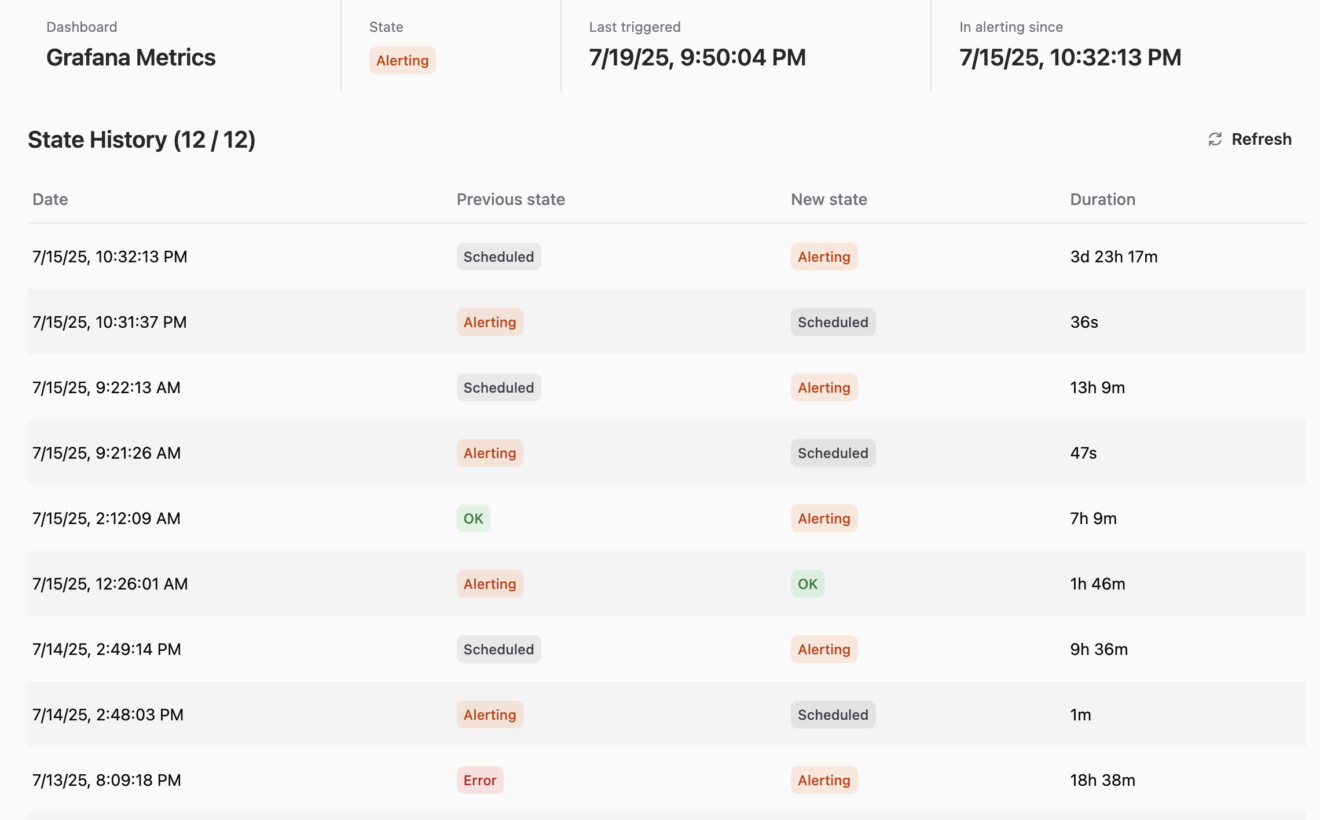Click the OK new state badge in the 12:26:01 AM row
This screenshot has width=1320, height=820.
pos(808,584)
